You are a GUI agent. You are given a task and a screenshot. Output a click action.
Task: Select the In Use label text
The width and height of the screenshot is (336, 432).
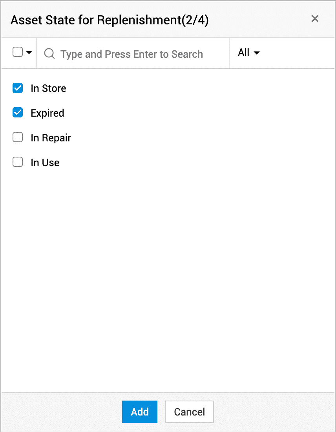45,163
